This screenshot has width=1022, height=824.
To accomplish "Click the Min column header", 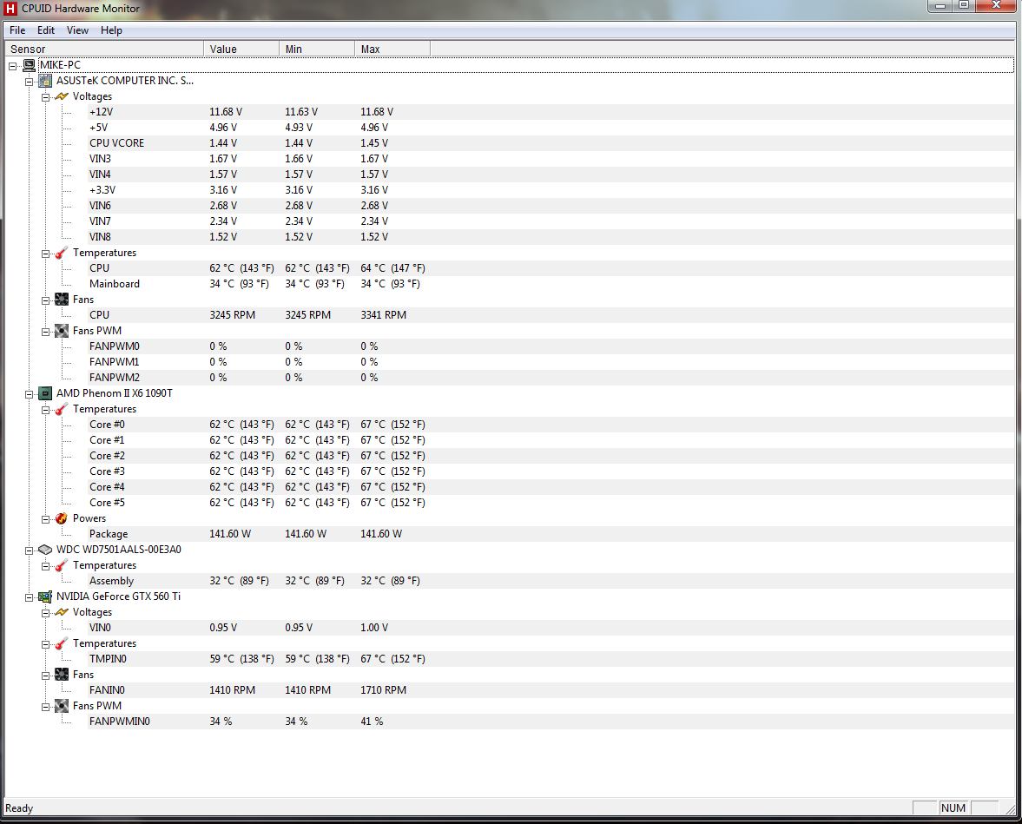I will point(318,49).
